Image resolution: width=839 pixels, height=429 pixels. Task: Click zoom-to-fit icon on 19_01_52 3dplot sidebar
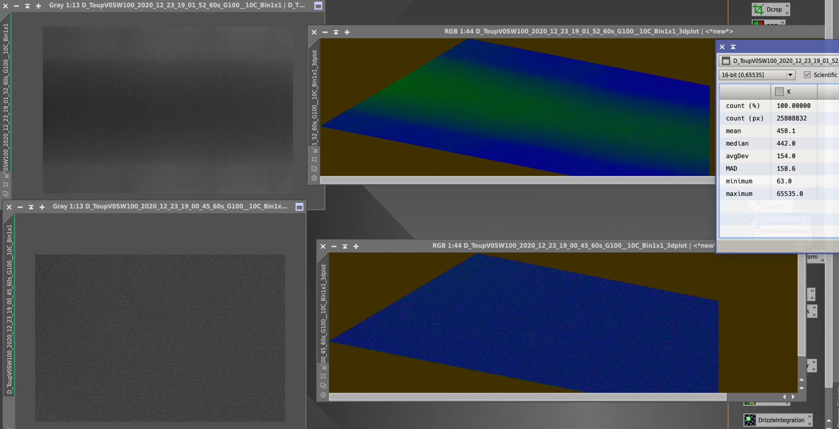pyautogui.click(x=314, y=159)
